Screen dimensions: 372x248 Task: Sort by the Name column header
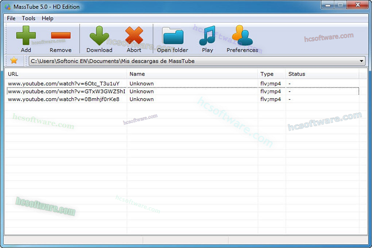click(x=192, y=74)
